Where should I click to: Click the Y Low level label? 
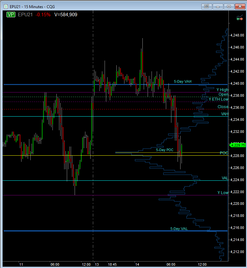pyautogui.click(x=223, y=193)
